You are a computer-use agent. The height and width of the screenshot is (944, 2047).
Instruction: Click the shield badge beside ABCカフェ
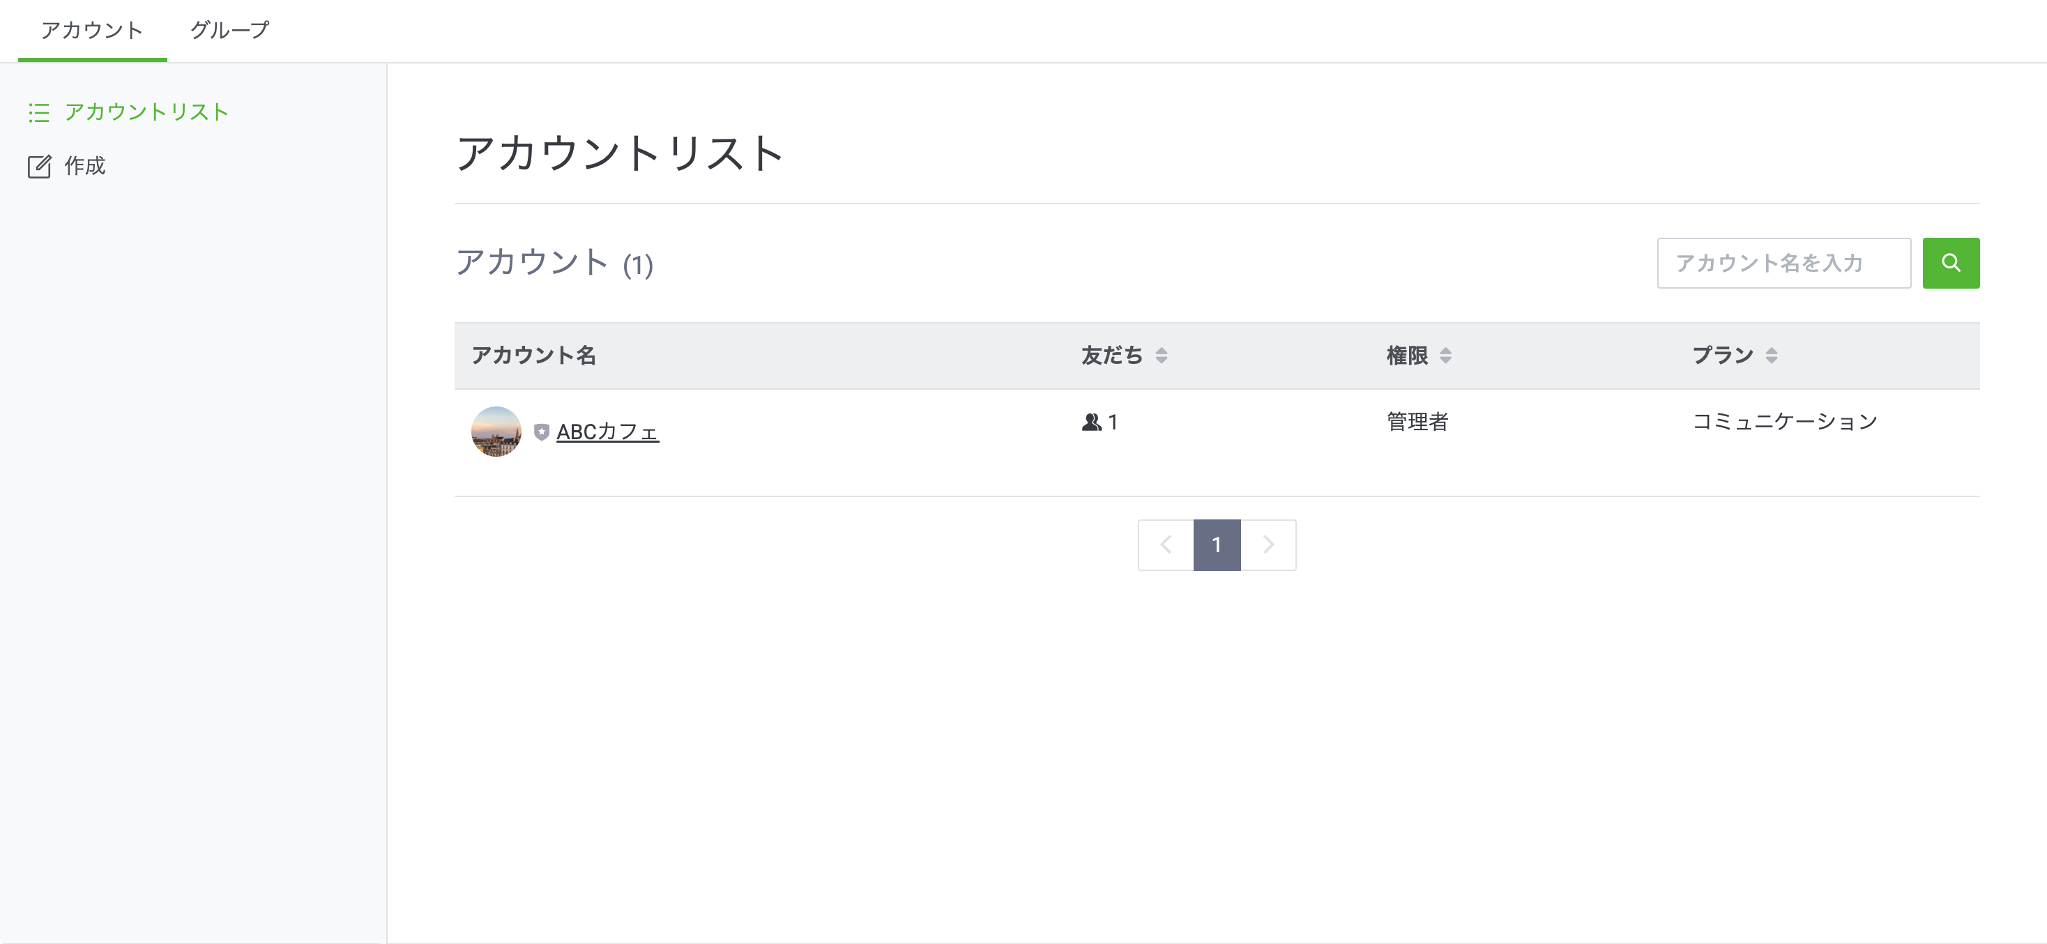(541, 432)
